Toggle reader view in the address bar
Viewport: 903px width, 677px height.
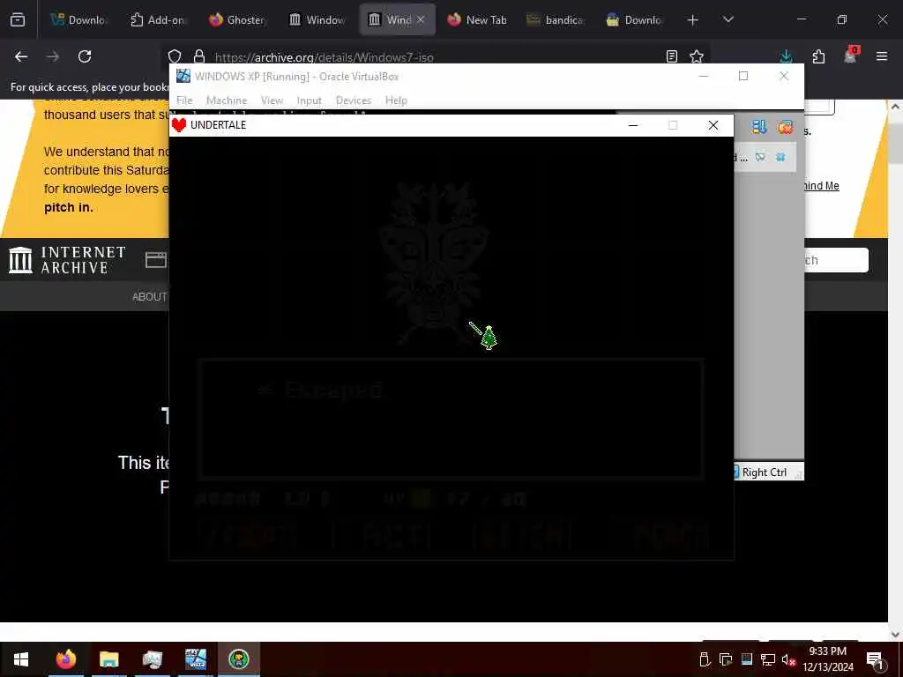tap(671, 56)
